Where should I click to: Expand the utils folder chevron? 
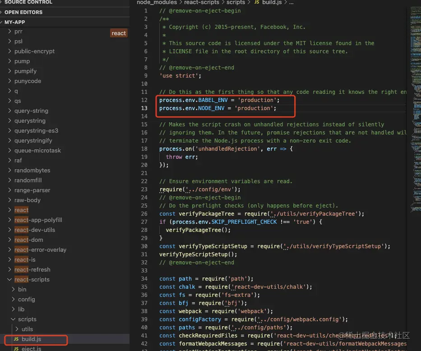pos(17,329)
